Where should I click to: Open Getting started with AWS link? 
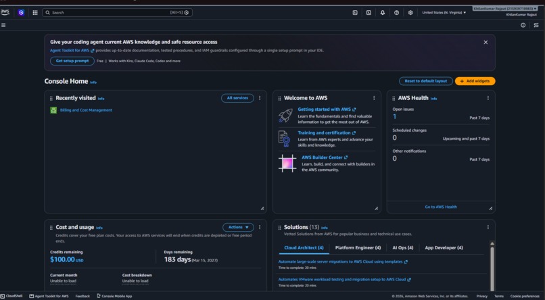point(327,109)
